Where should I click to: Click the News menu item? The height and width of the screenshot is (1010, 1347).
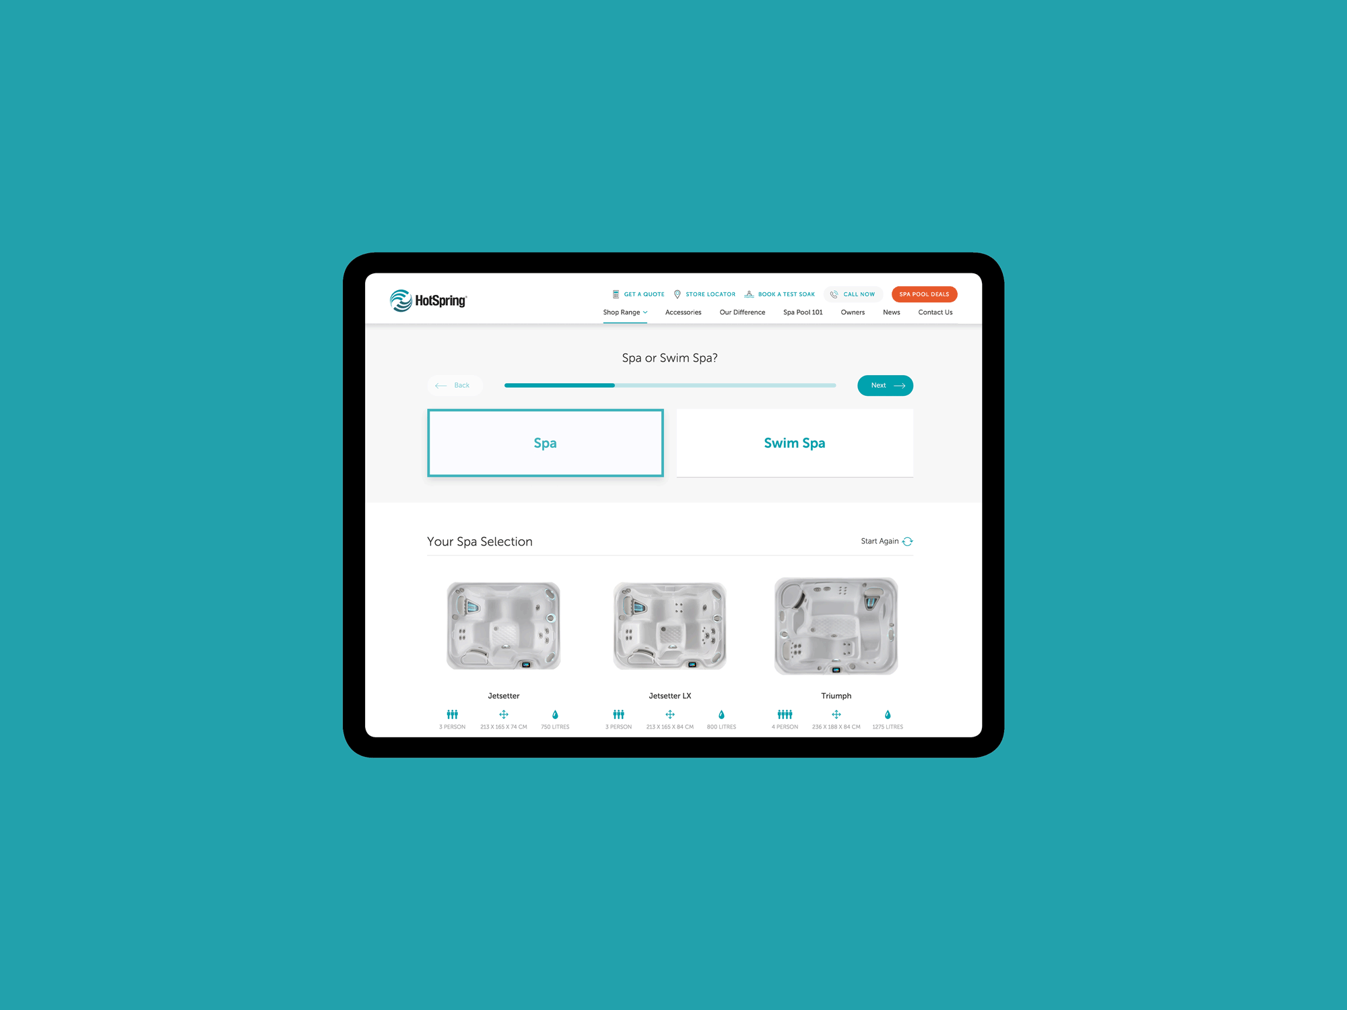[x=892, y=312]
